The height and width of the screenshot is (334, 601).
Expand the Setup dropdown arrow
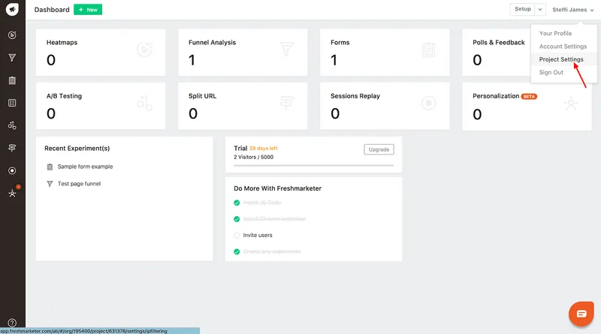540,9
